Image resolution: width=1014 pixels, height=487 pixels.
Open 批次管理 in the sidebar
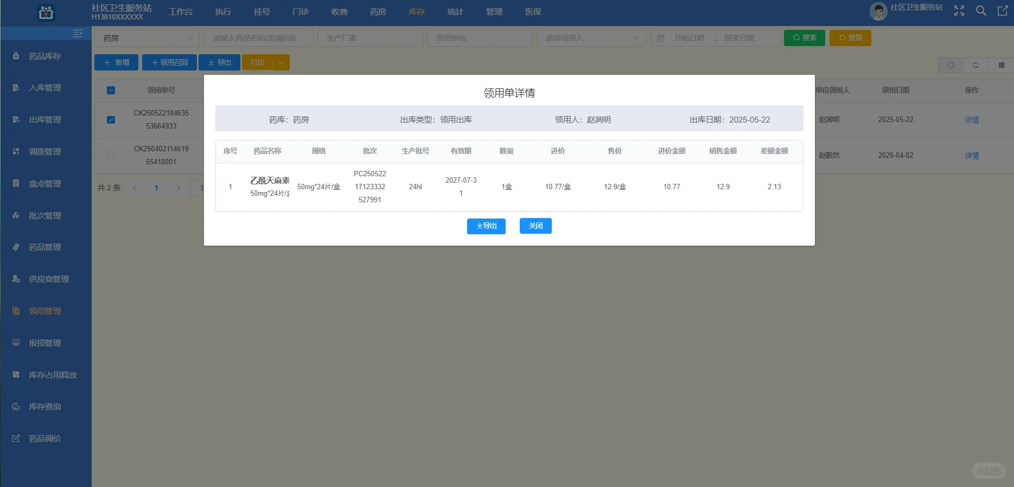click(46, 215)
